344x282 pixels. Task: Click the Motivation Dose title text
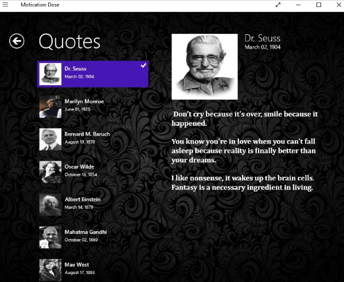coord(40,5)
